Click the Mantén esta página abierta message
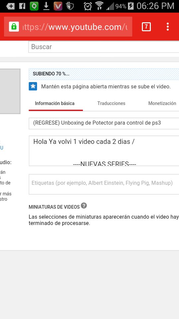The image size is (179, 319). coord(106,87)
